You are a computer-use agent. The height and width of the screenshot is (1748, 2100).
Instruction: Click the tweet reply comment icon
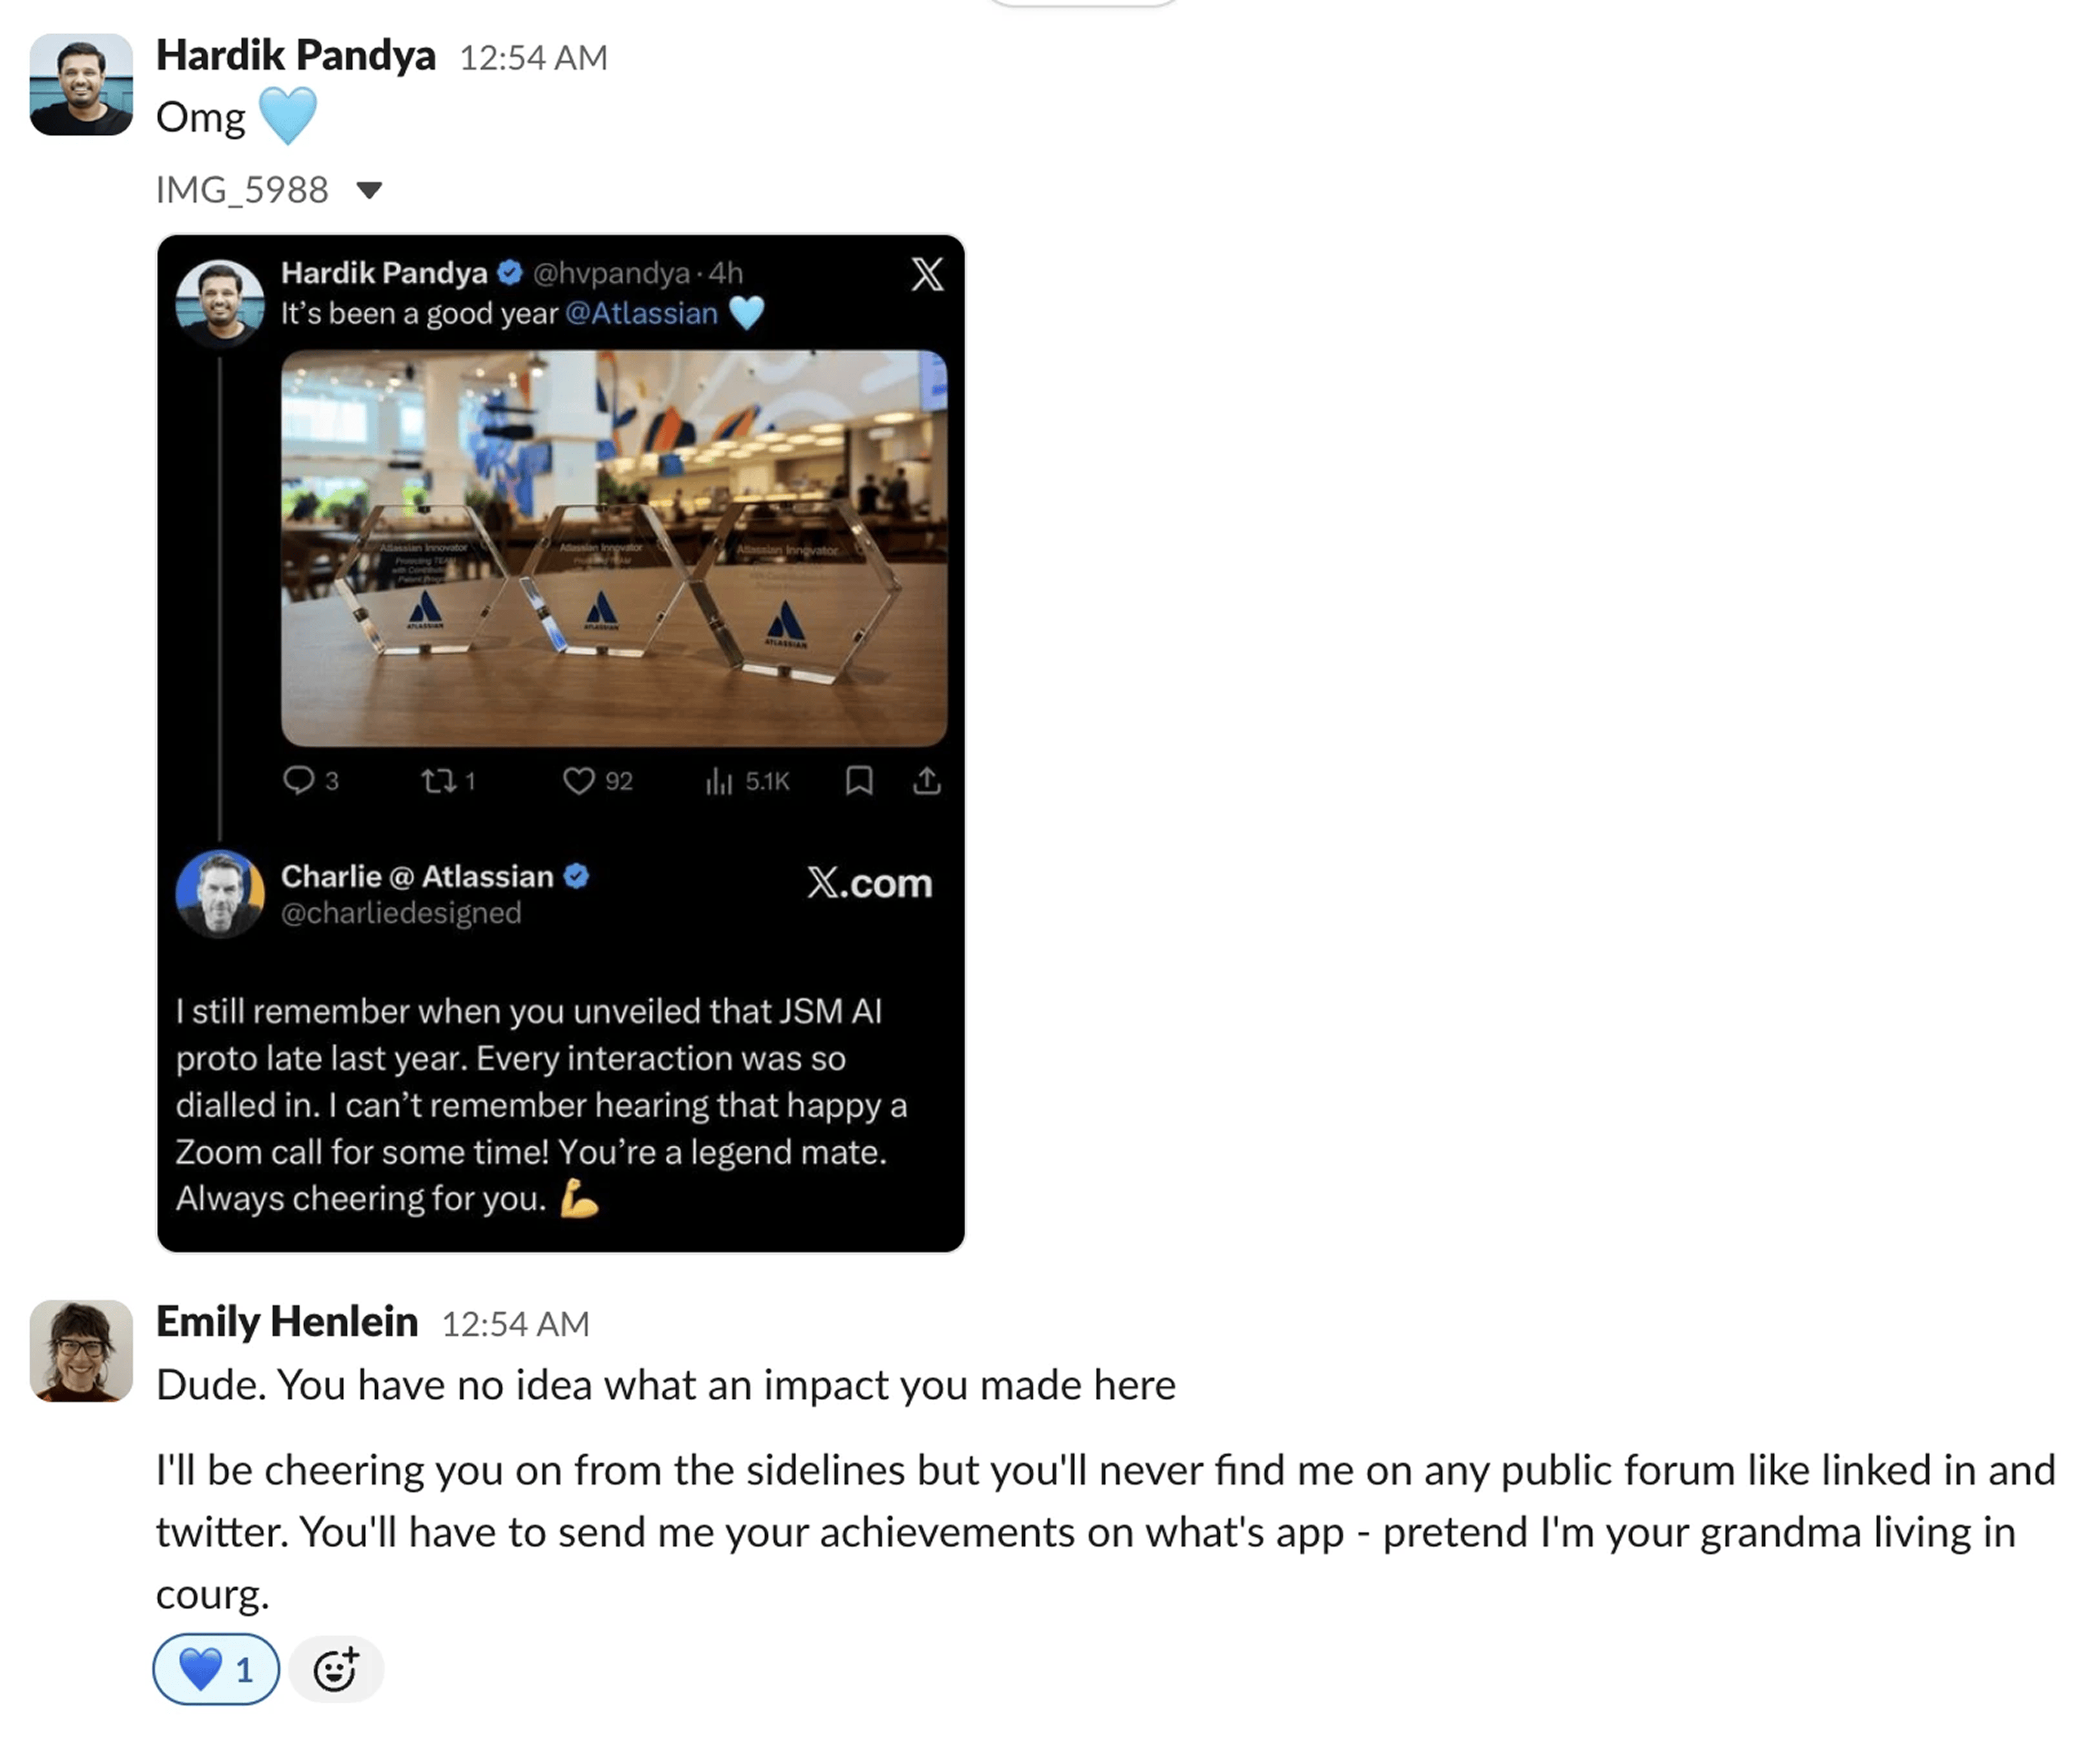pyautogui.click(x=298, y=780)
